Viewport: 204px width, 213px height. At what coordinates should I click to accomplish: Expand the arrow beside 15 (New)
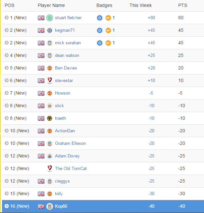point(7,193)
